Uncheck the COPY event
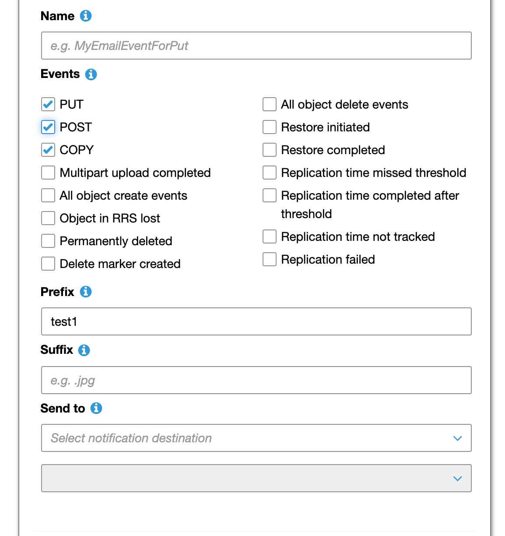The image size is (505, 536). pyautogui.click(x=48, y=150)
